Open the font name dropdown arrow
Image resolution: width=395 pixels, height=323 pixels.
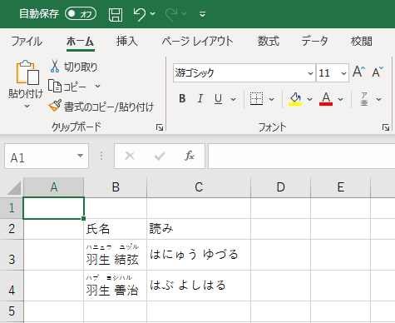tap(310, 73)
